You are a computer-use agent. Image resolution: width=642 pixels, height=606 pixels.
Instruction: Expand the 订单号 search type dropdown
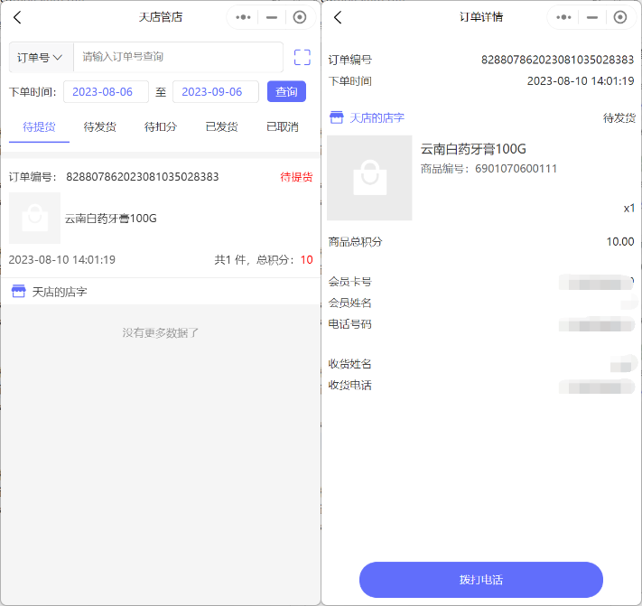pyautogui.click(x=40, y=57)
